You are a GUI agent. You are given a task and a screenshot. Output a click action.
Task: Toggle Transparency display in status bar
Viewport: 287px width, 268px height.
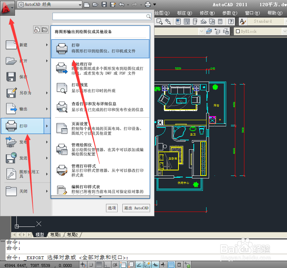[171, 264]
